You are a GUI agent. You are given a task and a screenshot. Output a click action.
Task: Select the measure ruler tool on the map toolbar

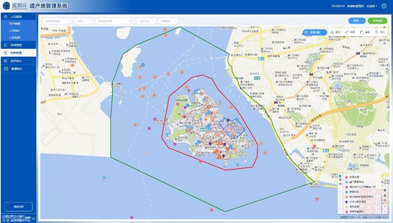347,32
